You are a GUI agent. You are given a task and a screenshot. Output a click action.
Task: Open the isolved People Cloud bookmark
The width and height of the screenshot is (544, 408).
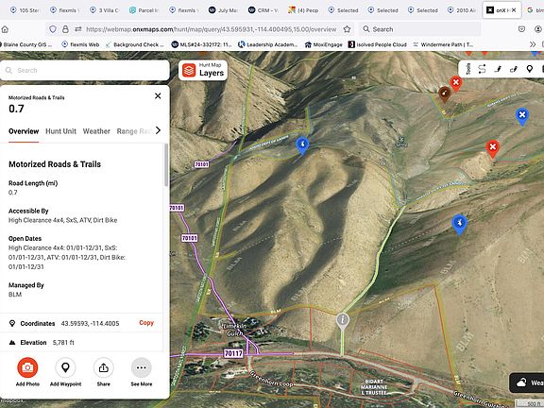pyautogui.click(x=378, y=44)
